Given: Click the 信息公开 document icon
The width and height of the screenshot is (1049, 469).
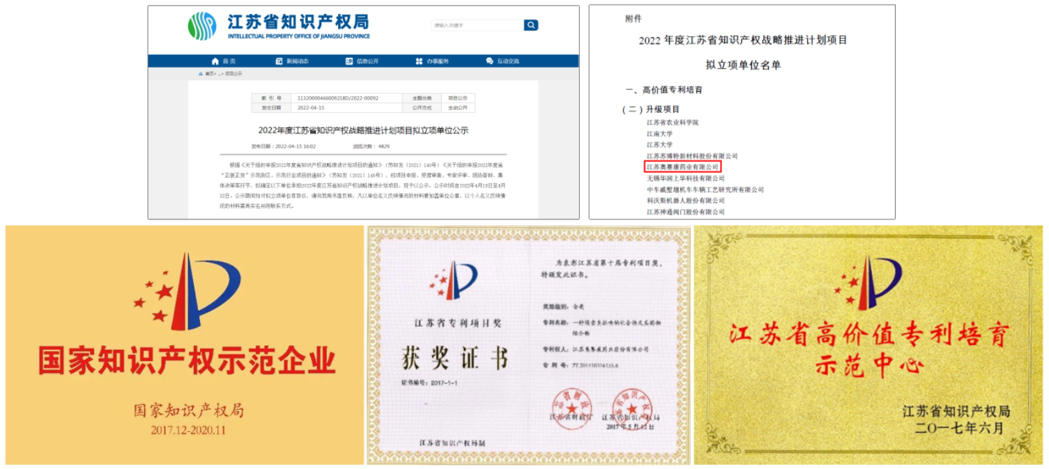Looking at the screenshot, I should pos(348,61).
